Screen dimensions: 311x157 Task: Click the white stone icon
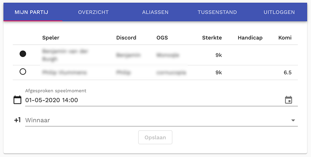pos(23,72)
